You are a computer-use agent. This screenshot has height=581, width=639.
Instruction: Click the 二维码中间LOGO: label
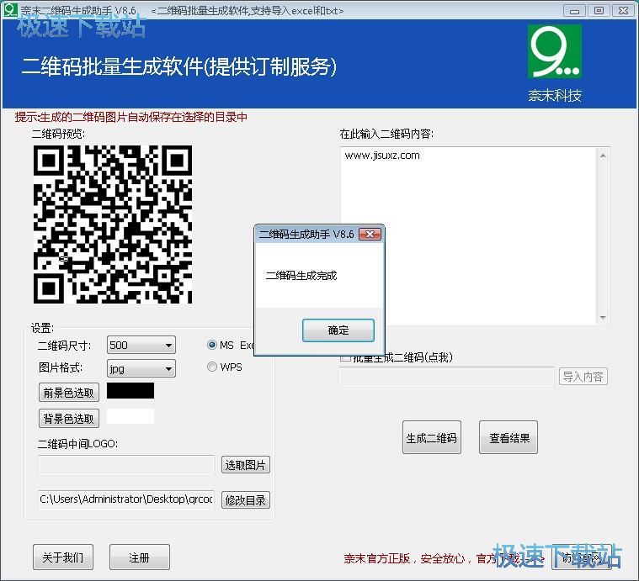click(77, 443)
